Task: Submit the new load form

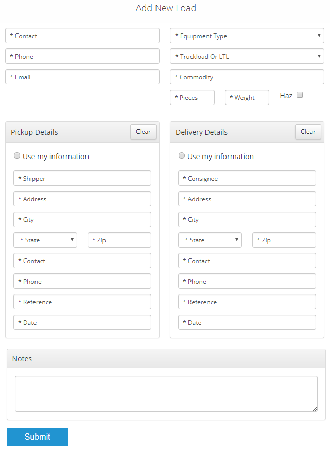Action: pos(38,437)
